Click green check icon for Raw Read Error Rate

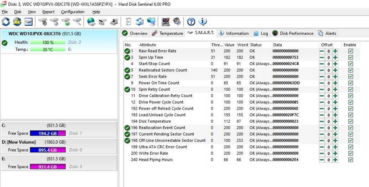127,51
